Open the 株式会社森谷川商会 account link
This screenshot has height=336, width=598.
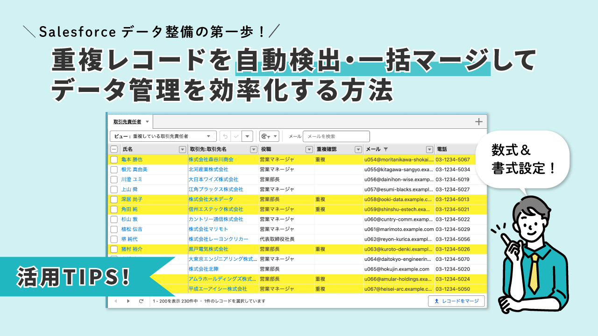pyautogui.click(x=211, y=160)
